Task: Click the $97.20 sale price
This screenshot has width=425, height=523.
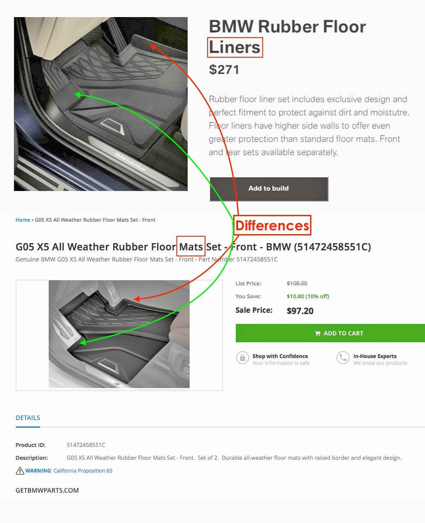Action: (300, 311)
